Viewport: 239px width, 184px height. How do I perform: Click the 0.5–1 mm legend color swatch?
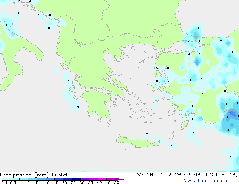coord(15,179)
